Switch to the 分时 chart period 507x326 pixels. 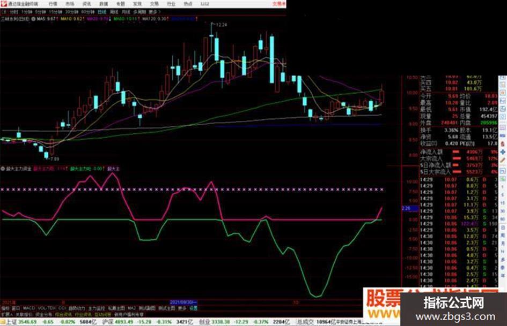14,12
